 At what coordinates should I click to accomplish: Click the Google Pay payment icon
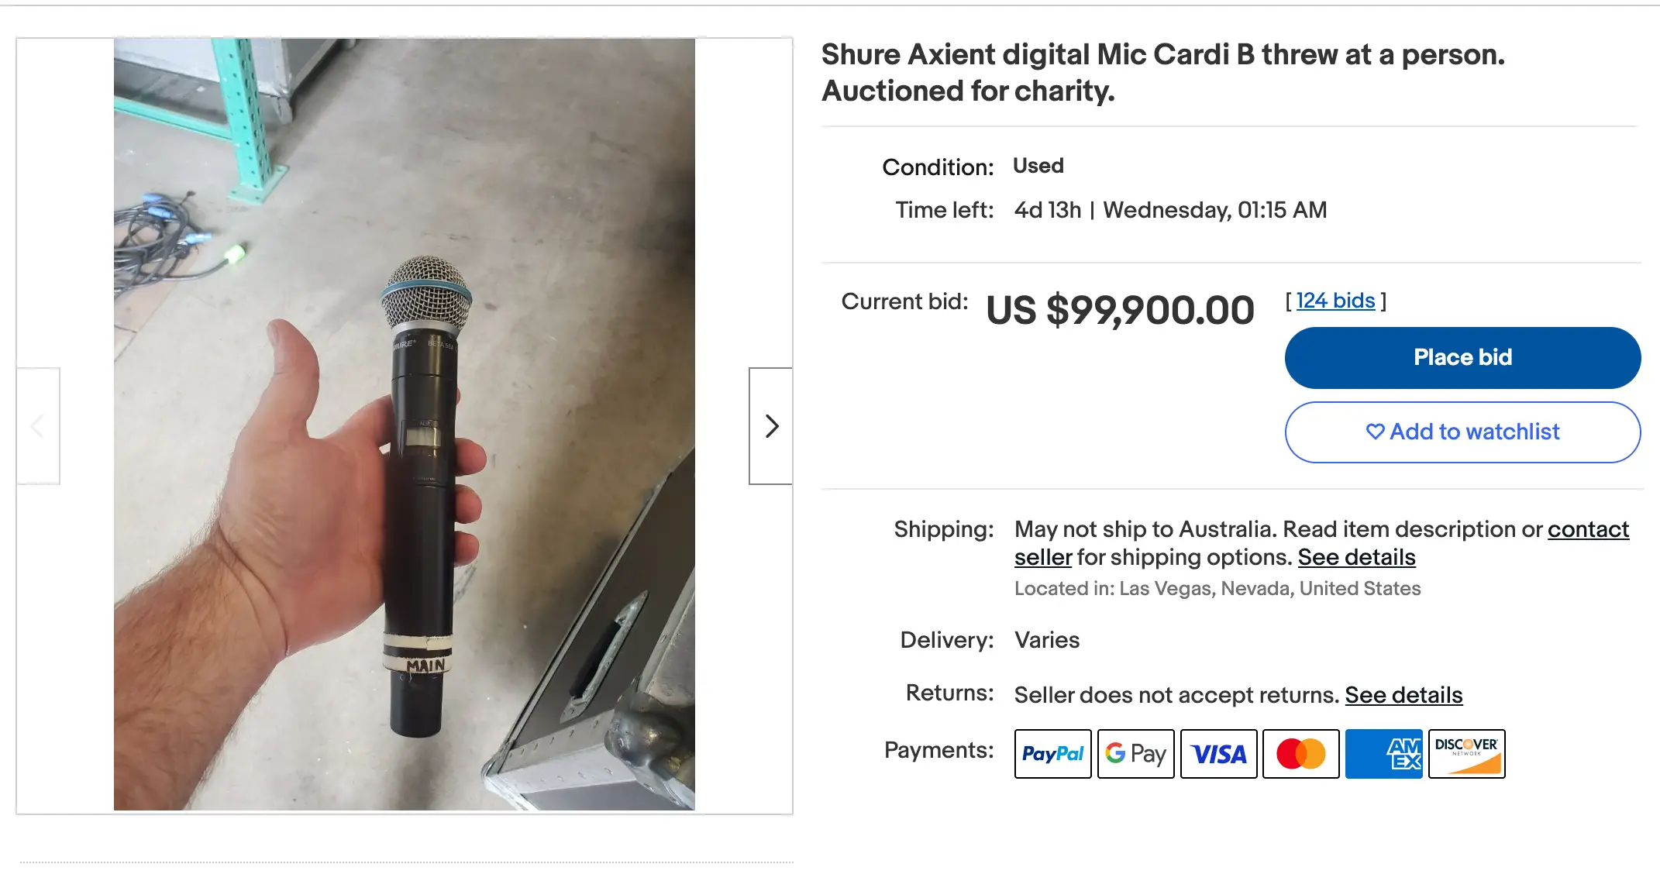coord(1135,754)
